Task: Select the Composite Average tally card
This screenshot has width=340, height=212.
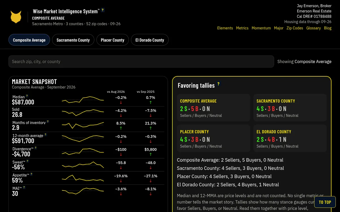Action: click(214, 108)
